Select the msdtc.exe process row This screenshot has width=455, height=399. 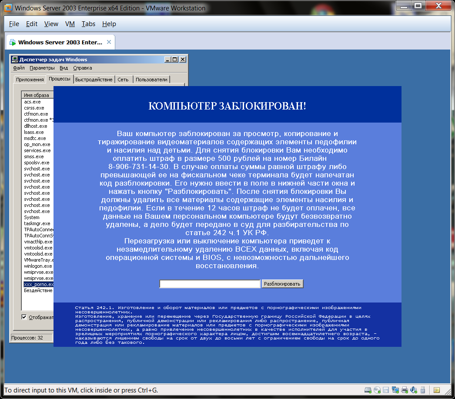click(x=38, y=138)
